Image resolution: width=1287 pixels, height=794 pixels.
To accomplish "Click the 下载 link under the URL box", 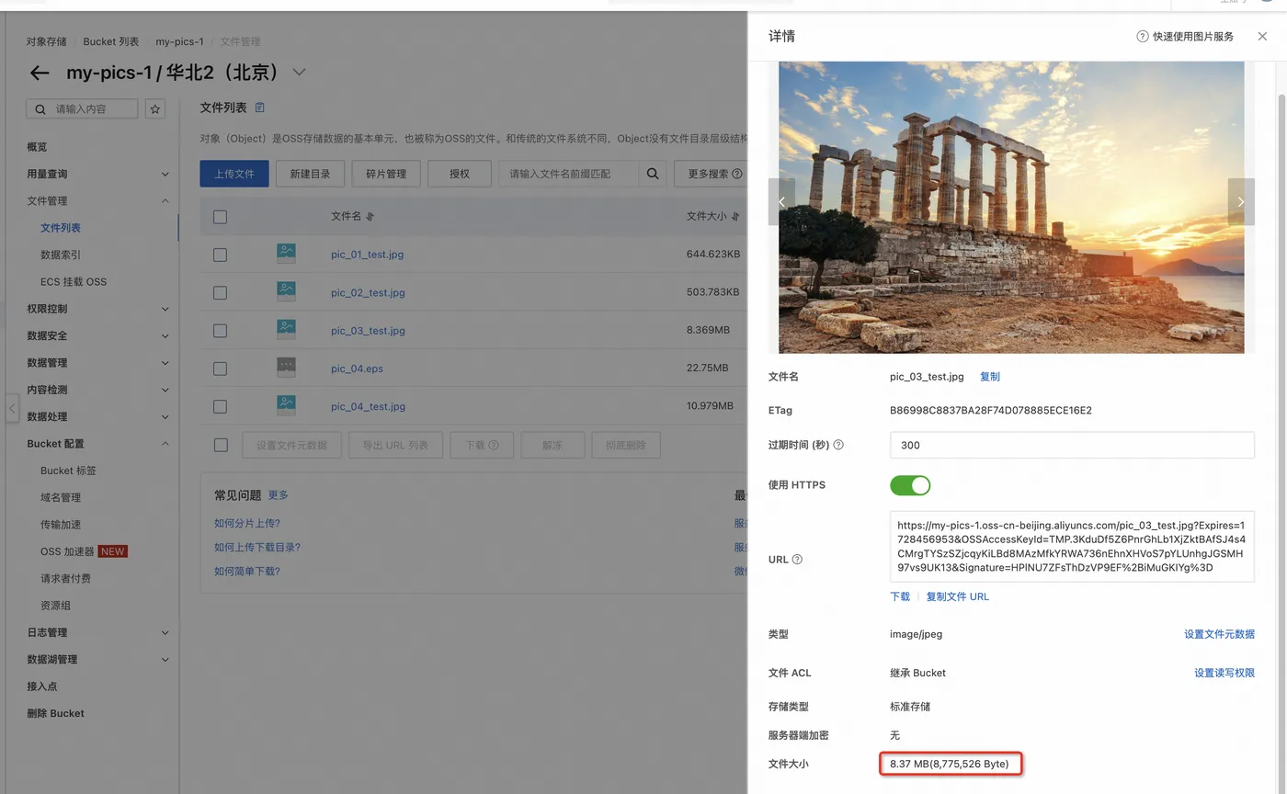I will pyautogui.click(x=900, y=596).
